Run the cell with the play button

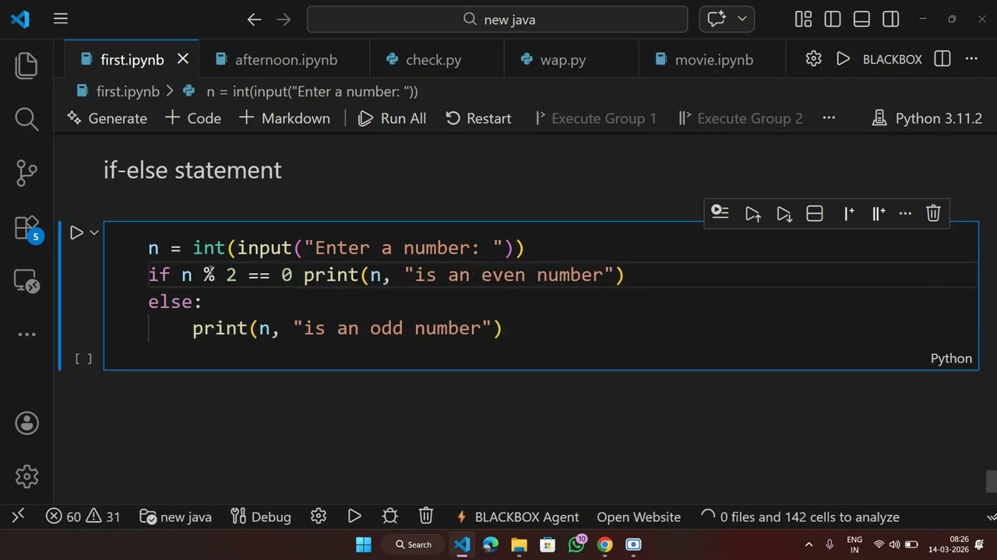pos(76,233)
